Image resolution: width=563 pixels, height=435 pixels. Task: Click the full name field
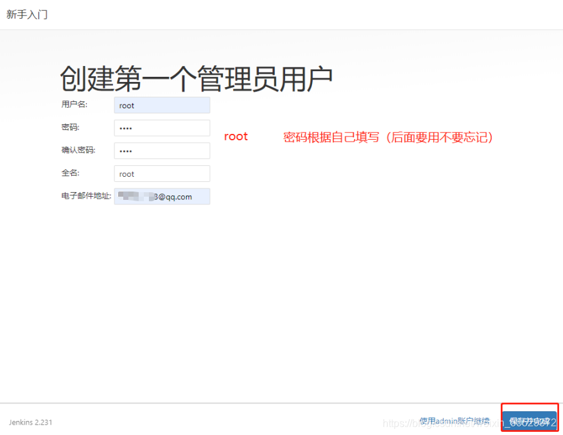click(x=162, y=174)
